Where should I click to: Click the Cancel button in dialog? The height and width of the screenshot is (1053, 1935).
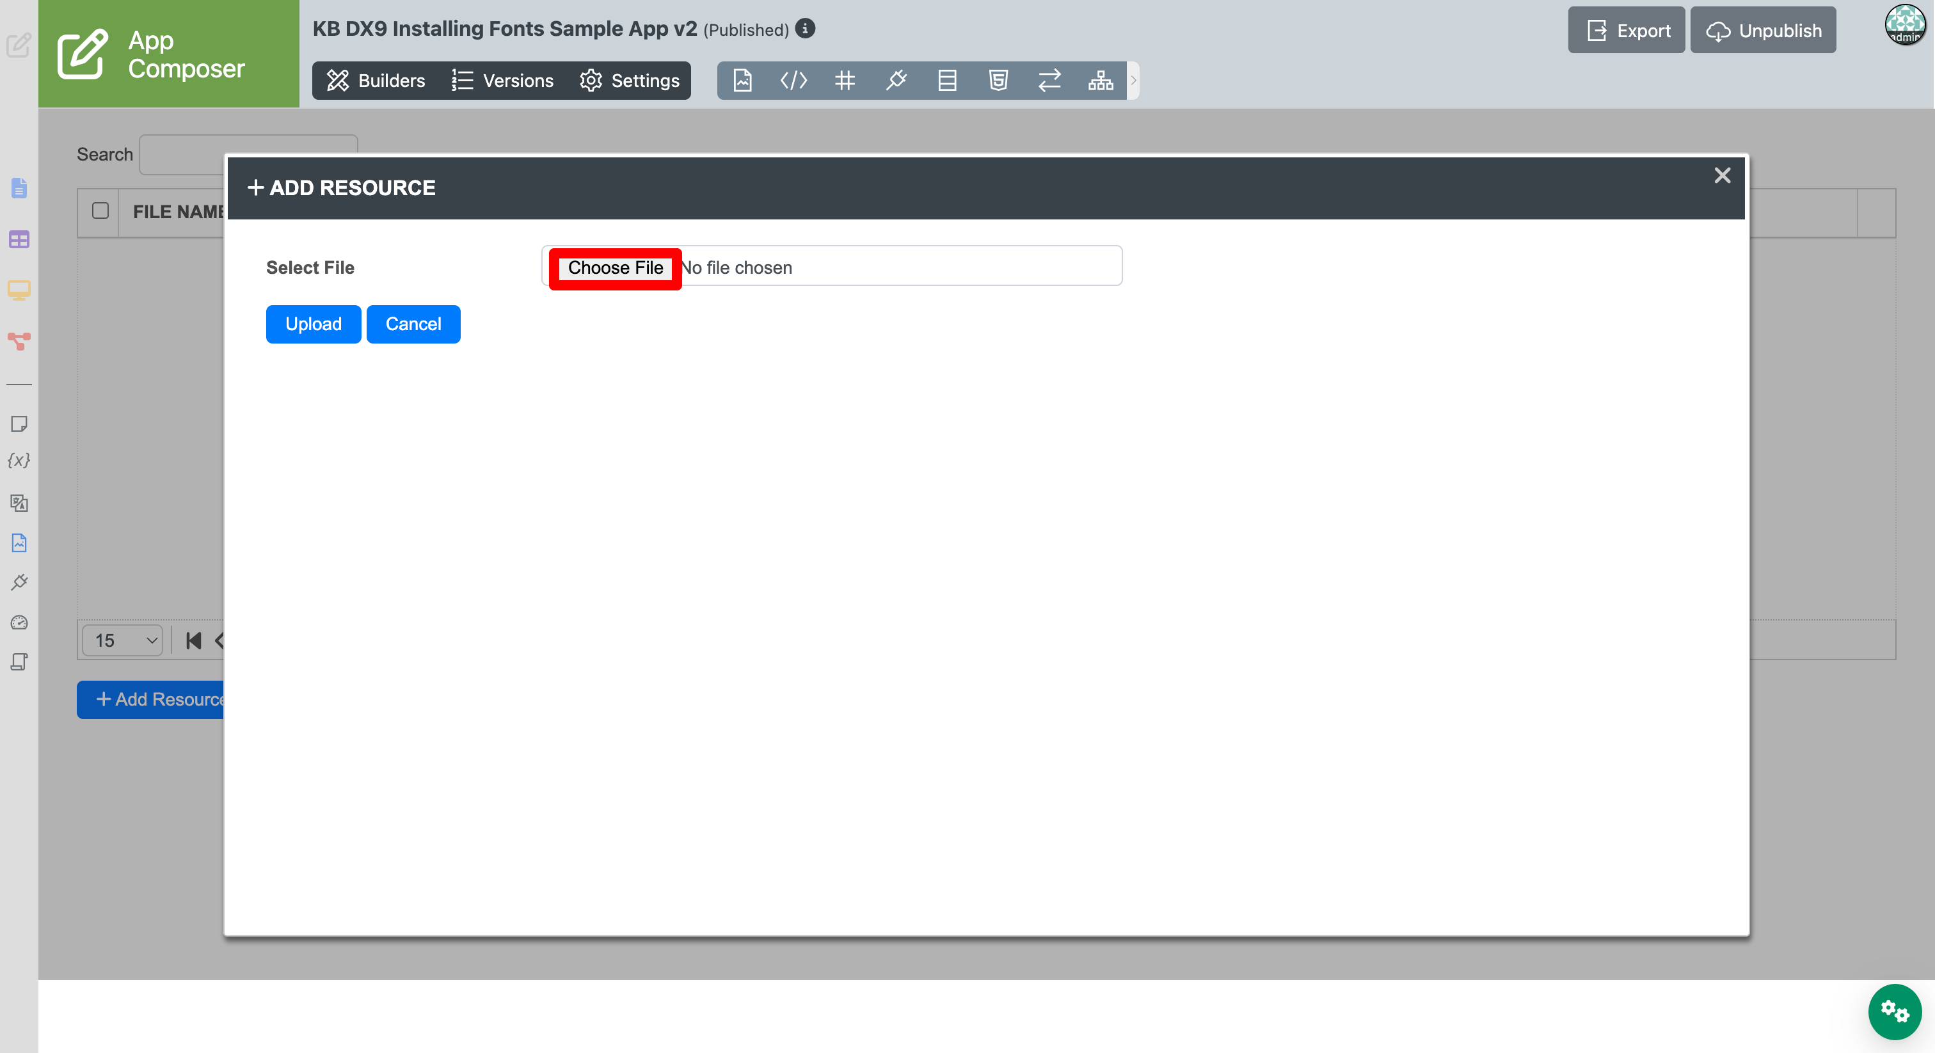[413, 324]
